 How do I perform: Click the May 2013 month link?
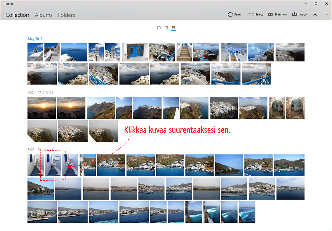(35, 39)
